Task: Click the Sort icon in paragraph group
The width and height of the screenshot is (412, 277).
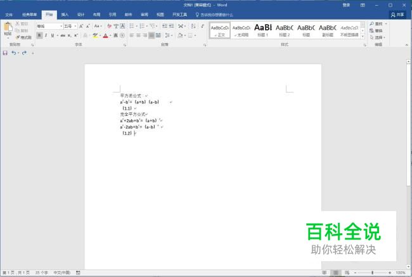Action: [x=193, y=26]
